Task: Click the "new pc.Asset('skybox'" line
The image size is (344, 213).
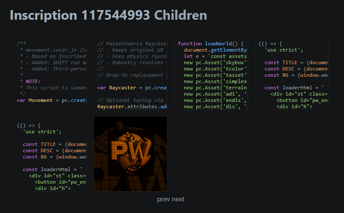Action: [215, 62]
